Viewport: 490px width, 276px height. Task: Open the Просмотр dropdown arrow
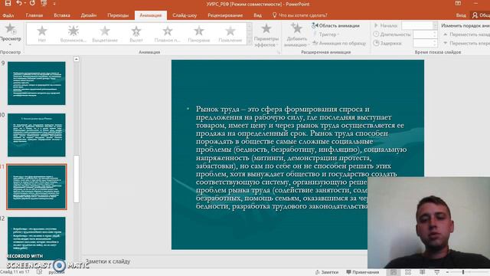point(10,44)
